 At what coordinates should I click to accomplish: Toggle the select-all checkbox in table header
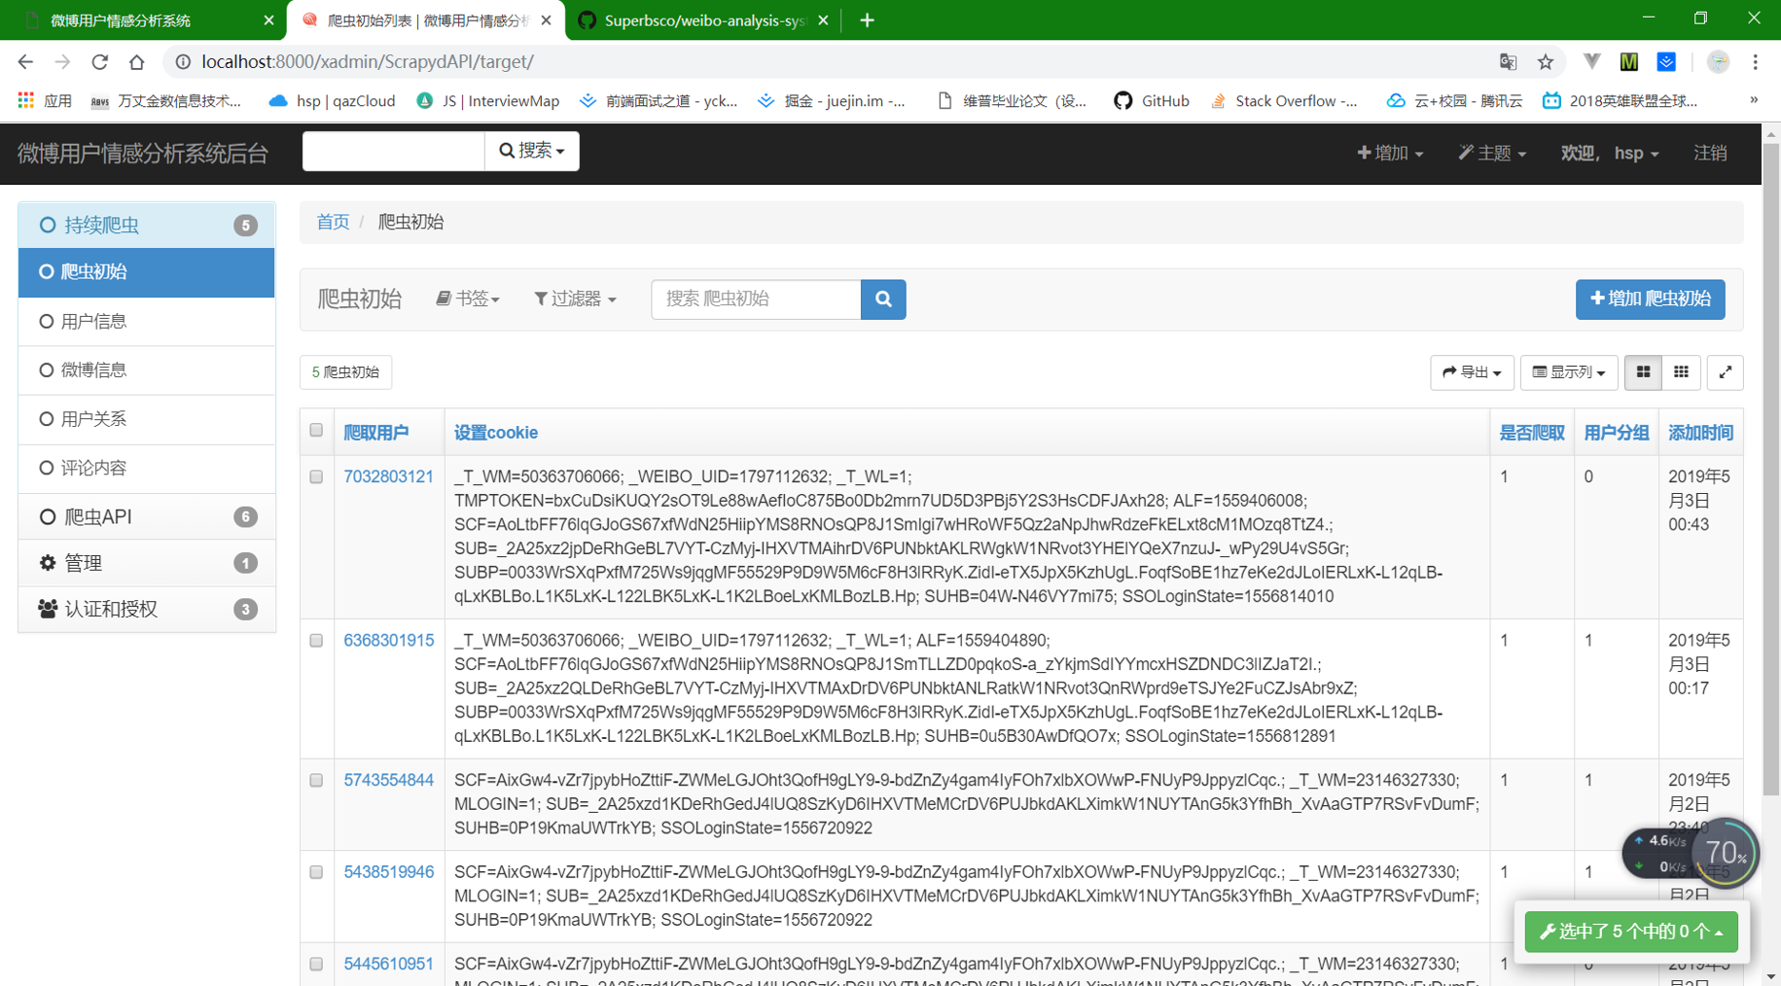pyautogui.click(x=315, y=429)
